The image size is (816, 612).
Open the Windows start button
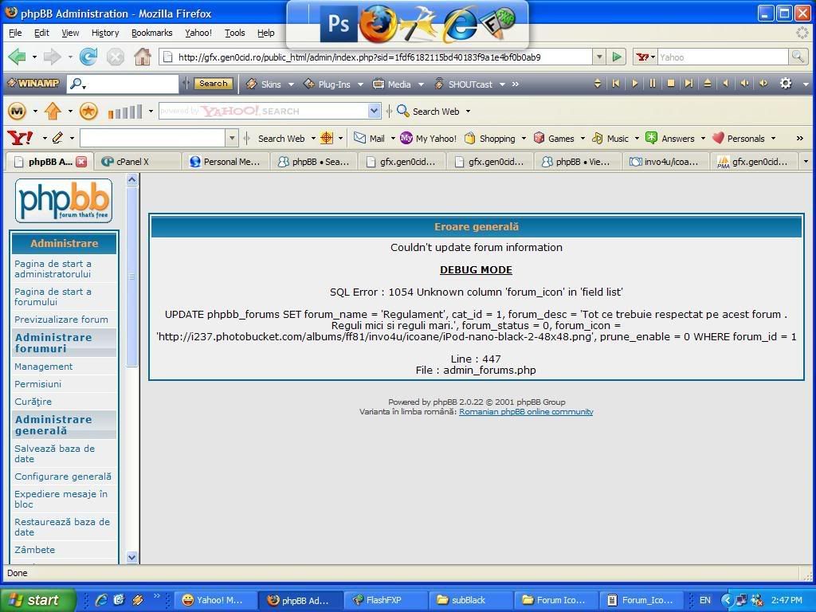pos(37,600)
